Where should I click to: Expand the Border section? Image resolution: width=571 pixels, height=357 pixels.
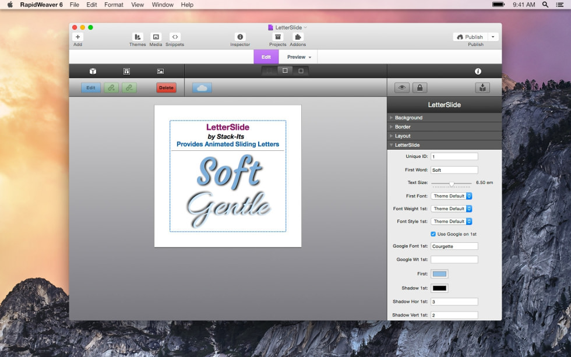(444, 126)
